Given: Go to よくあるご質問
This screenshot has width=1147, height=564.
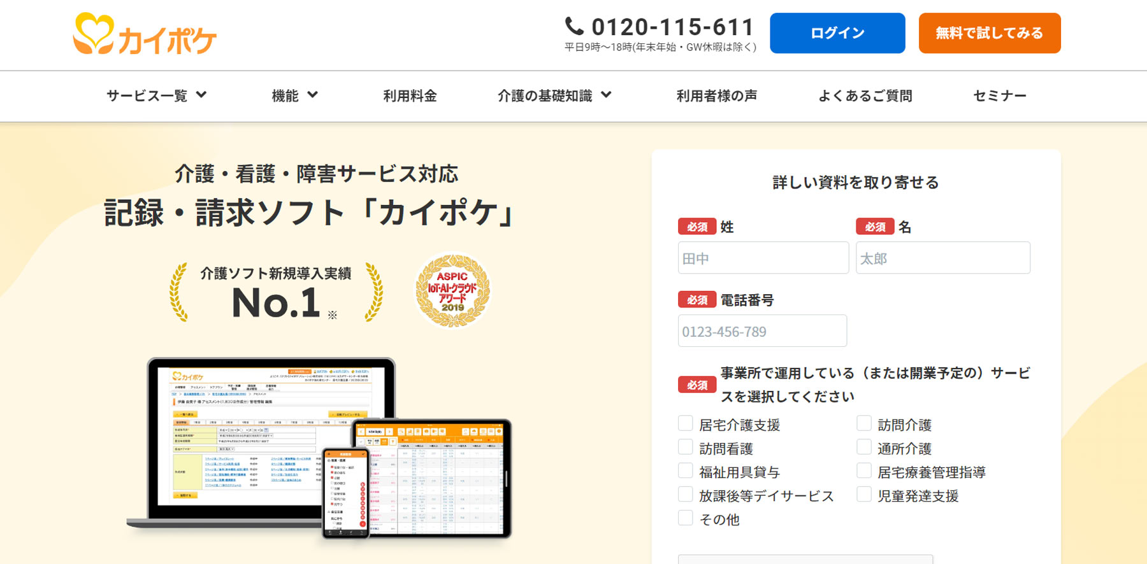Looking at the screenshot, I should click(x=865, y=96).
